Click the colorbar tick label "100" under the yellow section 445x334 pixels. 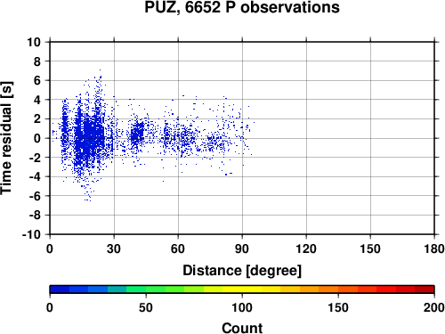coord(242,307)
